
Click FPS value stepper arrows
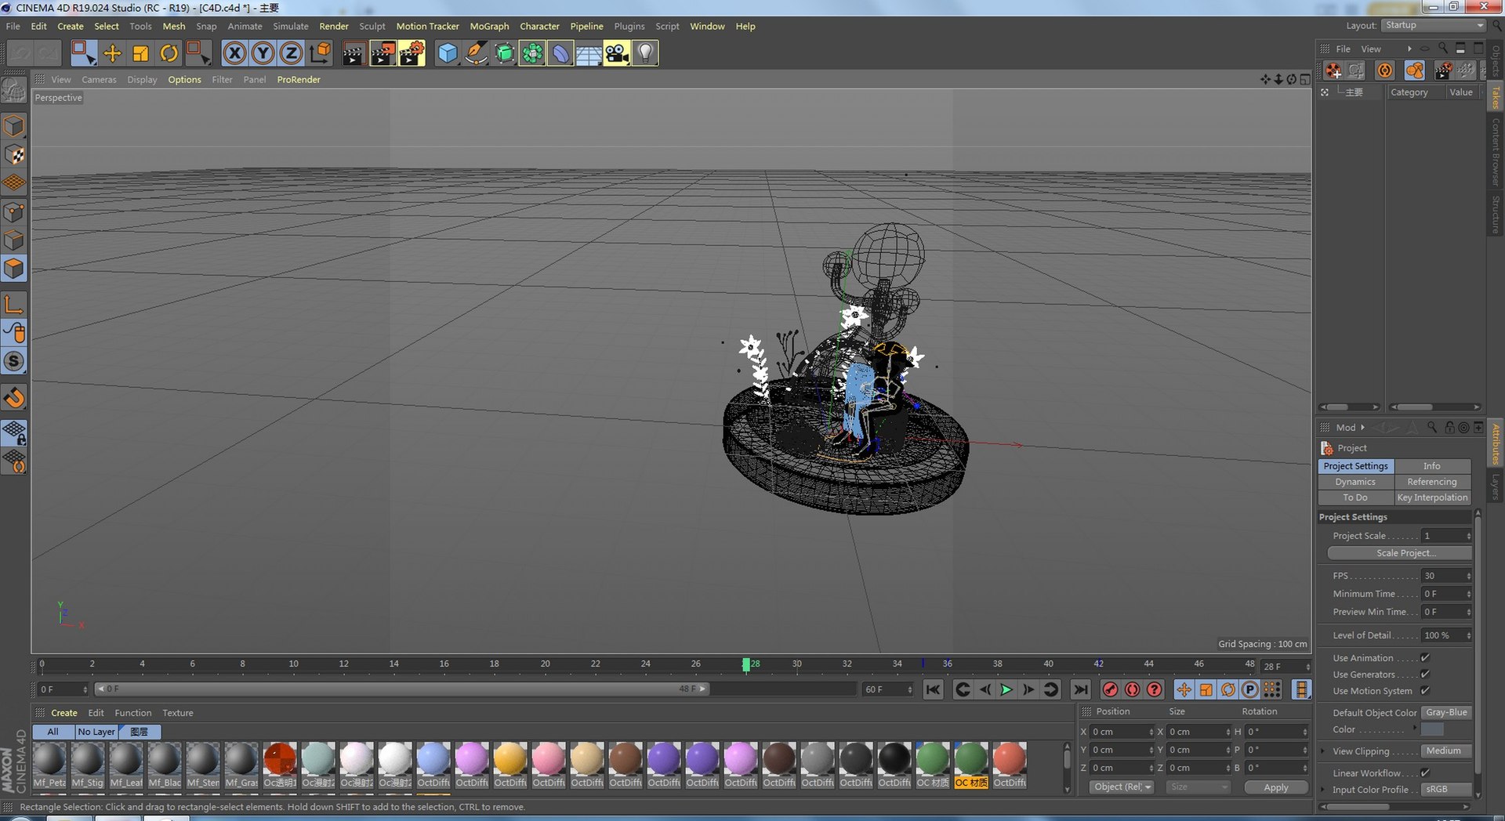click(1468, 576)
